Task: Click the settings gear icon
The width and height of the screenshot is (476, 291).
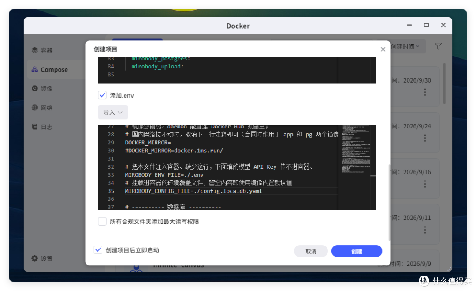Action: pyautogui.click(x=35, y=258)
